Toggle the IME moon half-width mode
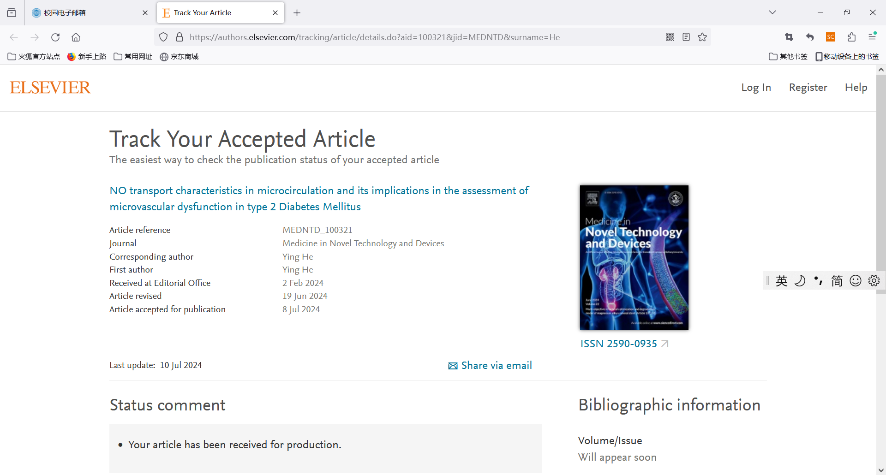The image size is (886, 475). (800, 281)
